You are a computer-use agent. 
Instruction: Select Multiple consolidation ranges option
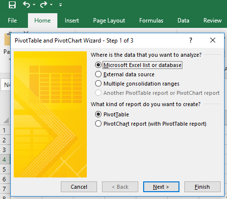pyautogui.click(x=137, y=84)
